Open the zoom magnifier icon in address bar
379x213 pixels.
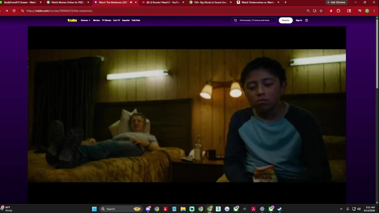[x=308, y=11]
